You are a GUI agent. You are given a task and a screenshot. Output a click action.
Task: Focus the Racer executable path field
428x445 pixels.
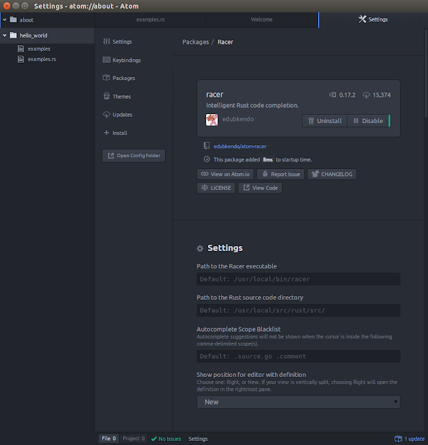click(x=299, y=280)
